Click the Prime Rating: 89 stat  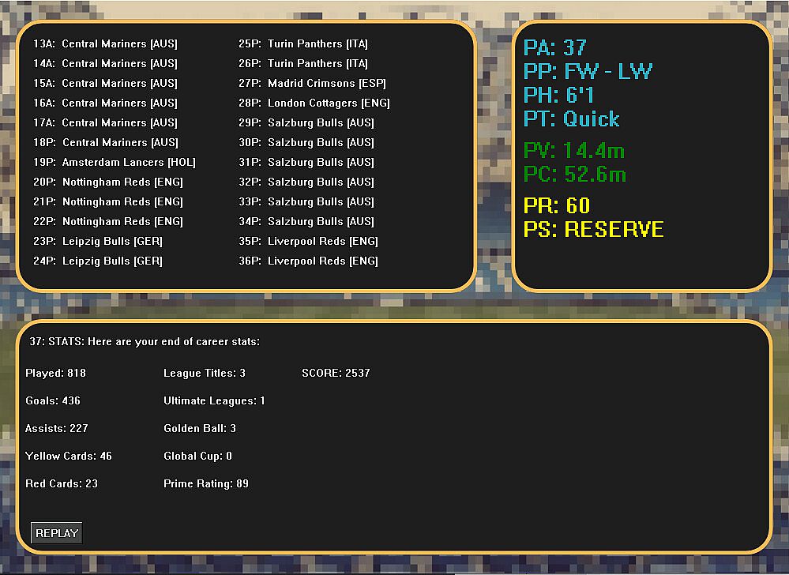pos(206,483)
